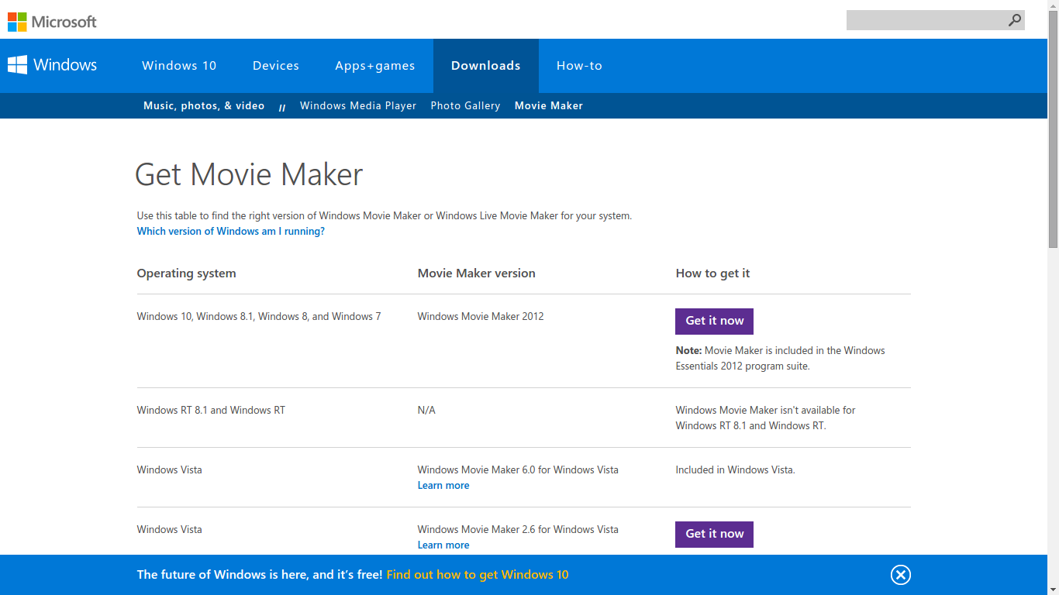Click 'Windows Movie Maker isn't available' text
The image size is (1059, 595).
[766, 418]
